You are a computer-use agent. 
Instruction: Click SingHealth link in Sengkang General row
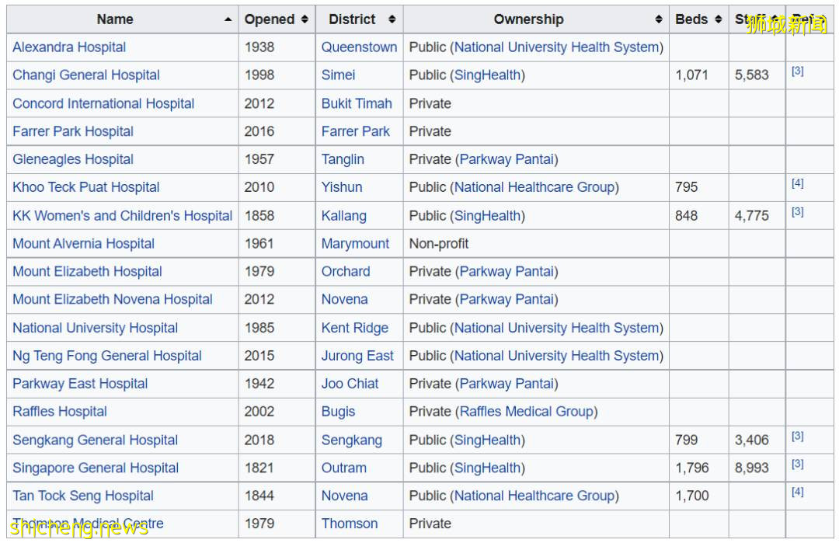point(487,440)
